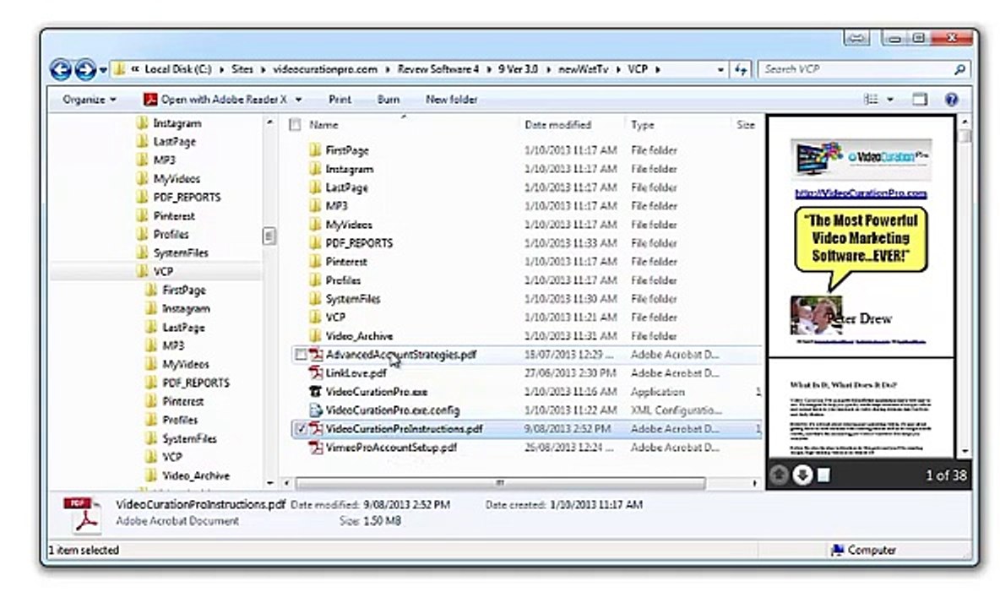Click Local Disk (C:) breadcrumb
The height and width of the screenshot is (608, 1000).
[x=178, y=69]
